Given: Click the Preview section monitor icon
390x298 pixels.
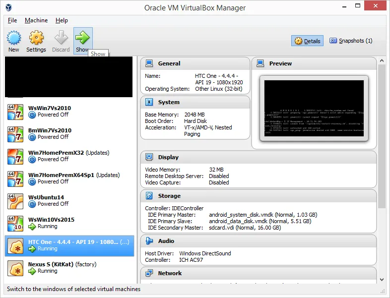Looking at the screenshot, I should pyautogui.click(x=260, y=63).
